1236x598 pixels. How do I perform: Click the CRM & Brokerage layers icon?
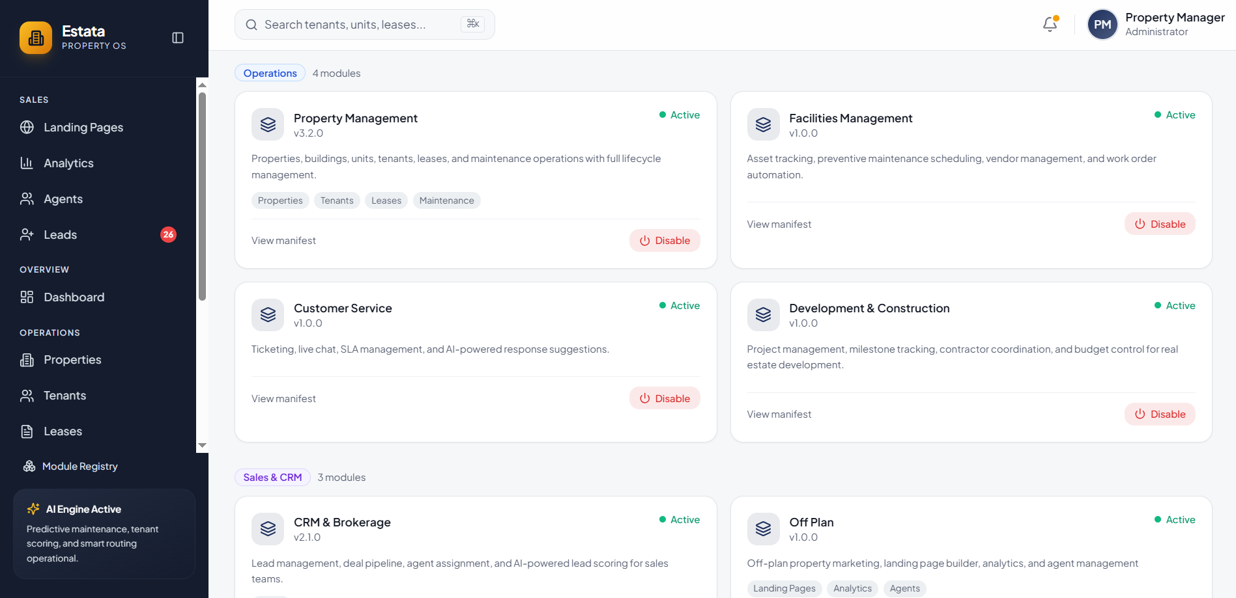pyautogui.click(x=268, y=529)
